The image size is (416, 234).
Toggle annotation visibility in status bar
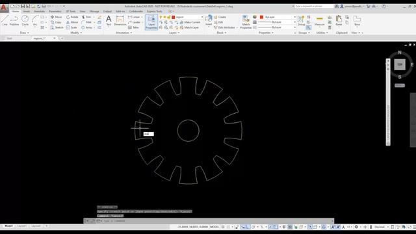(333, 227)
